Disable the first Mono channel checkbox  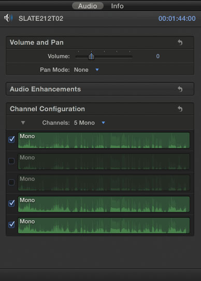pos(11,139)
